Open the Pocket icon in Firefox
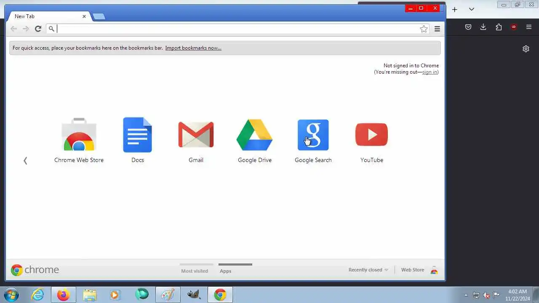The height and width of the screenshot is (303, 539). (468, 27)
